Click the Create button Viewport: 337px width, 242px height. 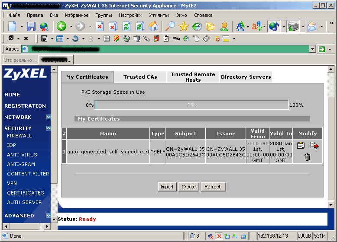click(188, 187)
